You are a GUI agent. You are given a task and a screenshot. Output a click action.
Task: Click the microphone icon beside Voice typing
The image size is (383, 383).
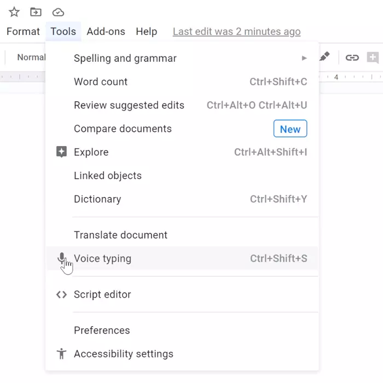[62, 258]
